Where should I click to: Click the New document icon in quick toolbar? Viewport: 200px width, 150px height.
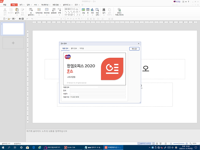click(4, 19)
